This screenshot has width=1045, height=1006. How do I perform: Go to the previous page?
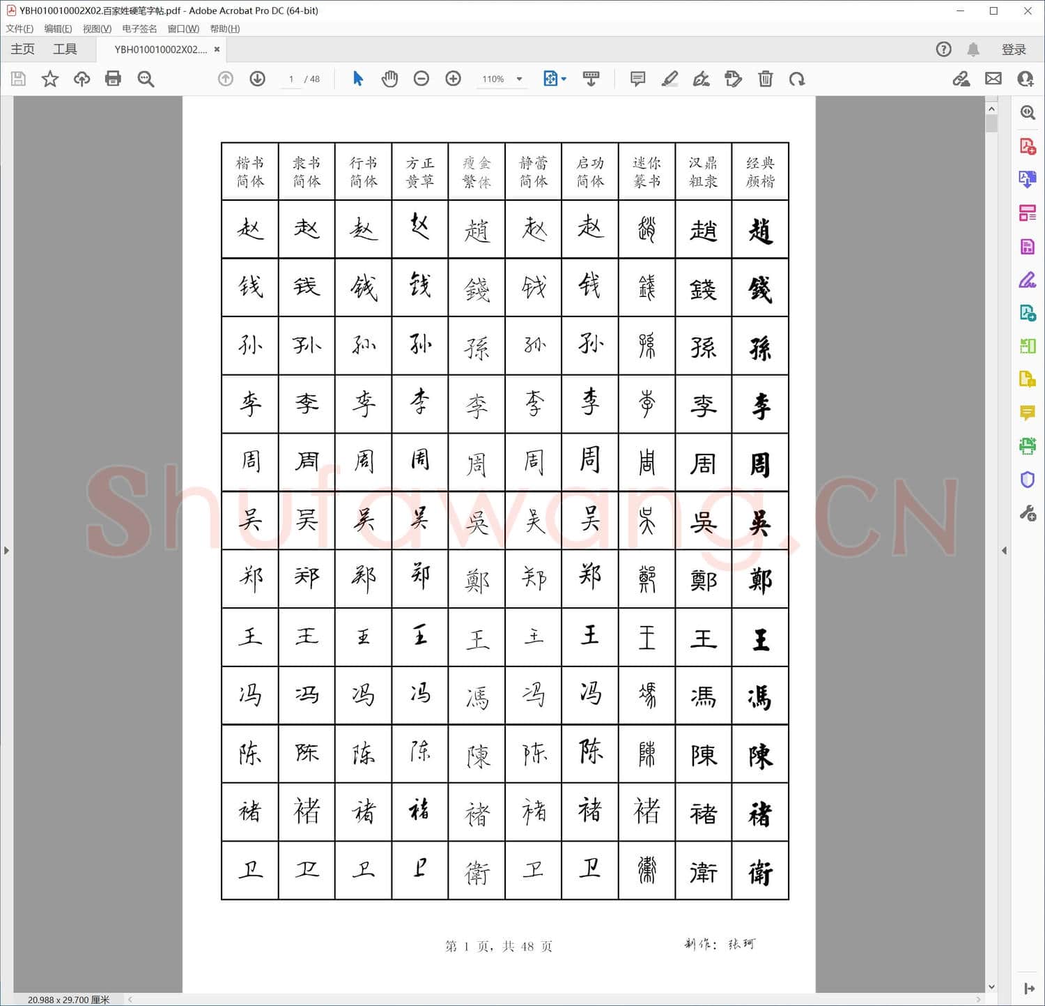point(226,79)
